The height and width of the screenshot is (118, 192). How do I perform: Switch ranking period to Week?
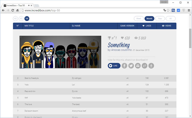coord(139,19)
